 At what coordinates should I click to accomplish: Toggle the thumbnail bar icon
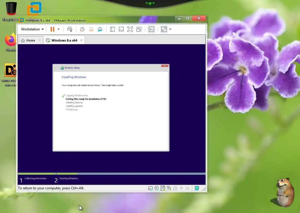(121, 29)
